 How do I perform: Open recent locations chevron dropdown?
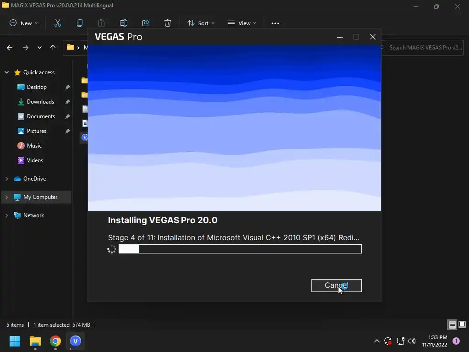39,48
